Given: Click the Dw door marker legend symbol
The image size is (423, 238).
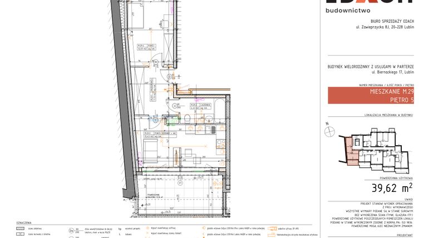Looking at the screenshot, I should (x=71, y=230).
